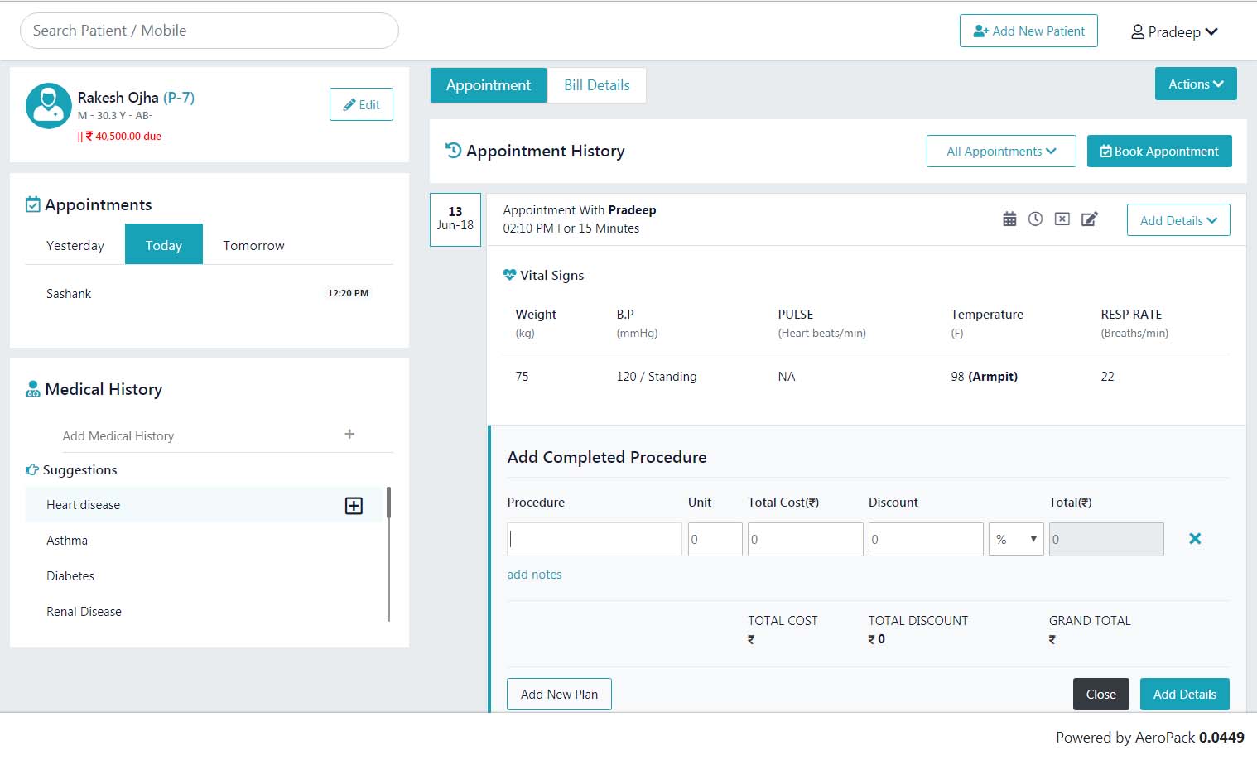Click the calendar reschedule icon in the appointment row
Viewport: 1257px width, 760px height.
1009,219
